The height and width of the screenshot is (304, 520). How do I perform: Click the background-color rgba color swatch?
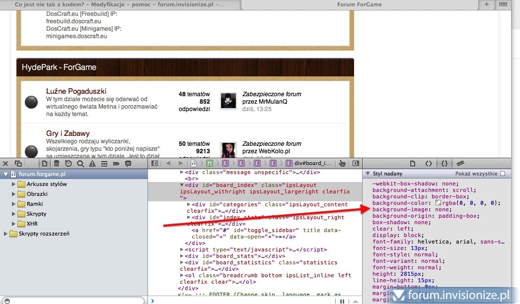click(438, 203)
